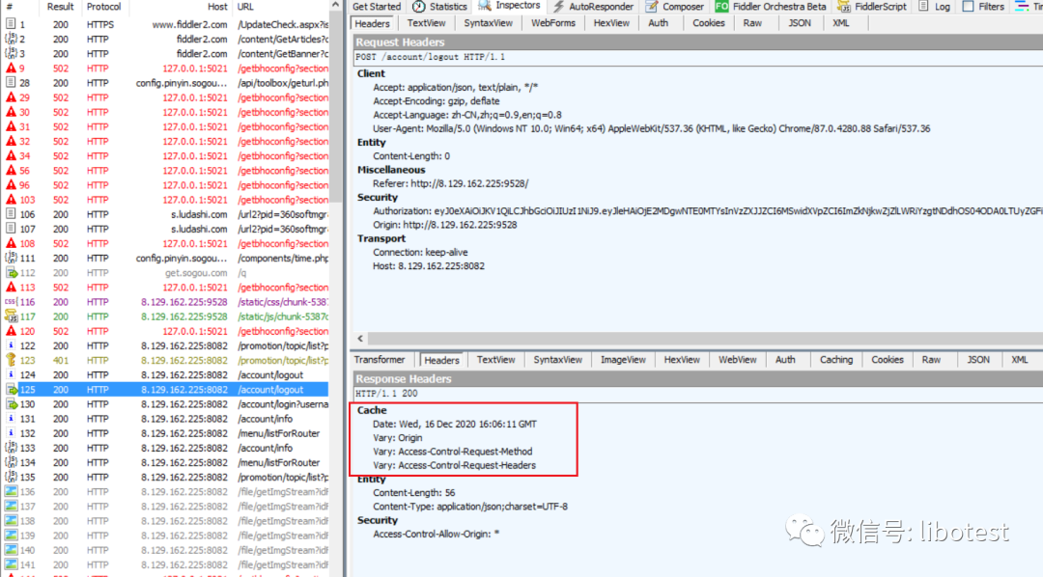The image size is (1043, 577).
Task: Click the HTTP/1.1 200 response line
Action: [386, 394]
